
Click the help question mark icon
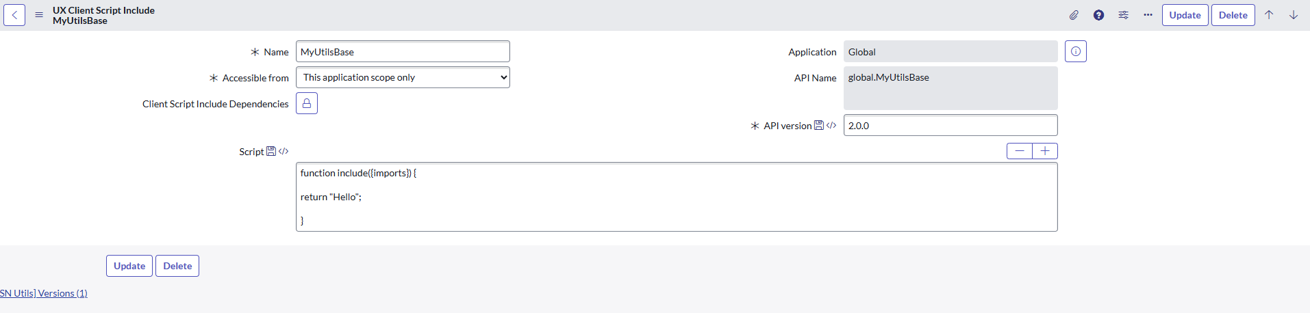tap(1098, 15)
